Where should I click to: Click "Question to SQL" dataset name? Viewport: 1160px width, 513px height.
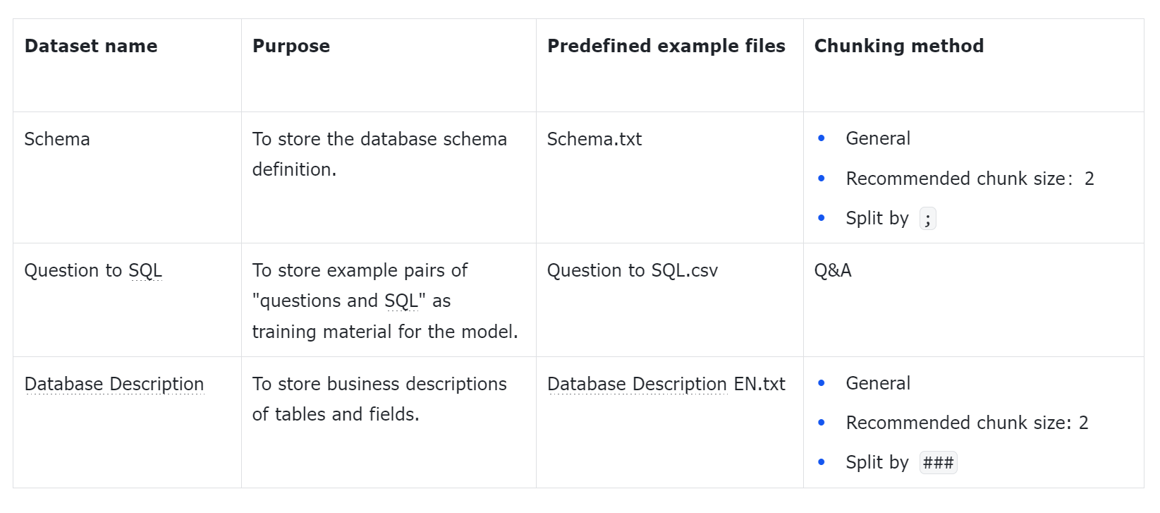[x=93, y=270]
